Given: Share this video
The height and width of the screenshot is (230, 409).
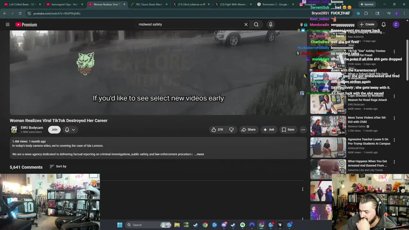Looking at the screenshot, I should click(248, 129).
